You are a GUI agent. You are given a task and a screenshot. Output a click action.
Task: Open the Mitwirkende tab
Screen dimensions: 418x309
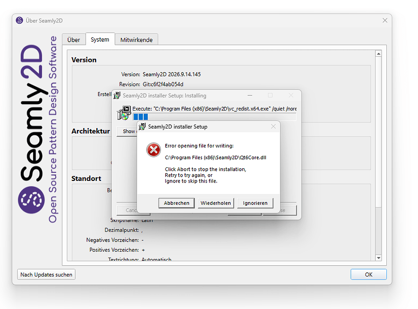pos(137,40)
